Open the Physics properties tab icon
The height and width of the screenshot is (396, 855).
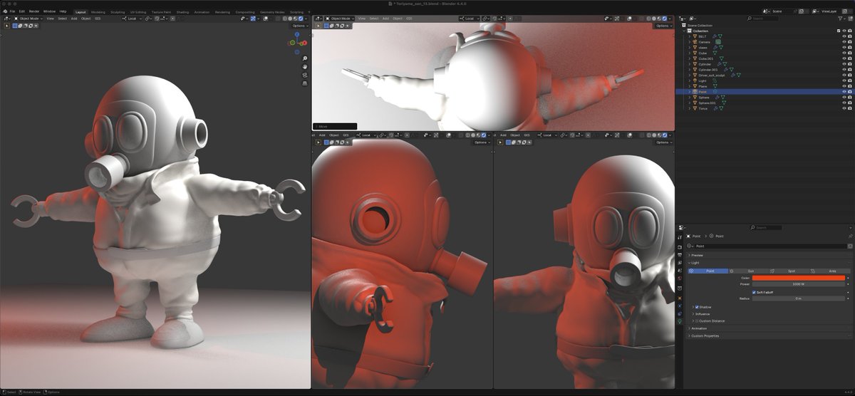coord(679,306)
